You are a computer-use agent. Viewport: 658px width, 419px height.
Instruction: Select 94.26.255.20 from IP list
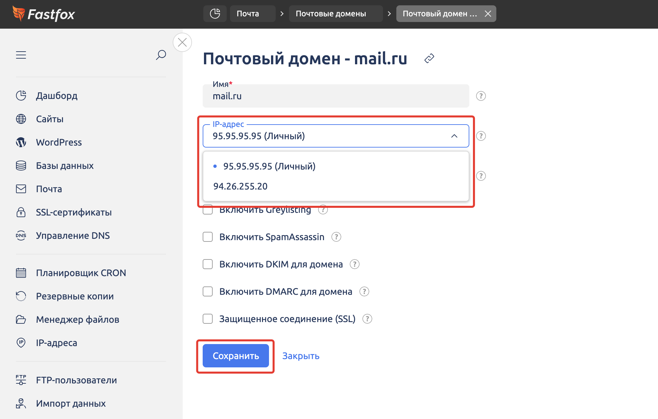click(240, 186)
